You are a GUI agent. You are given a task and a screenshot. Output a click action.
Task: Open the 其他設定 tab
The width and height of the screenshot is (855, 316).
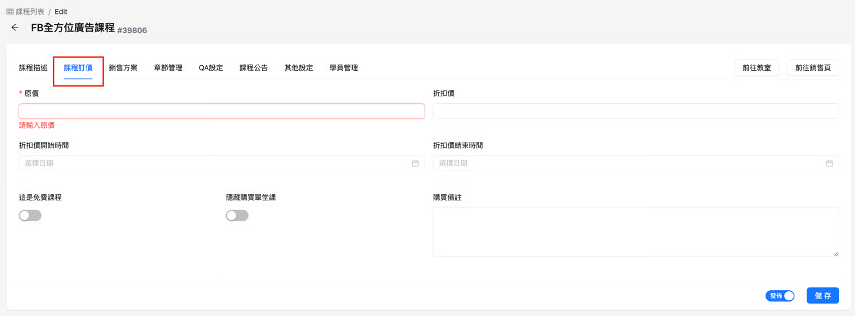[x=299, y=68]
